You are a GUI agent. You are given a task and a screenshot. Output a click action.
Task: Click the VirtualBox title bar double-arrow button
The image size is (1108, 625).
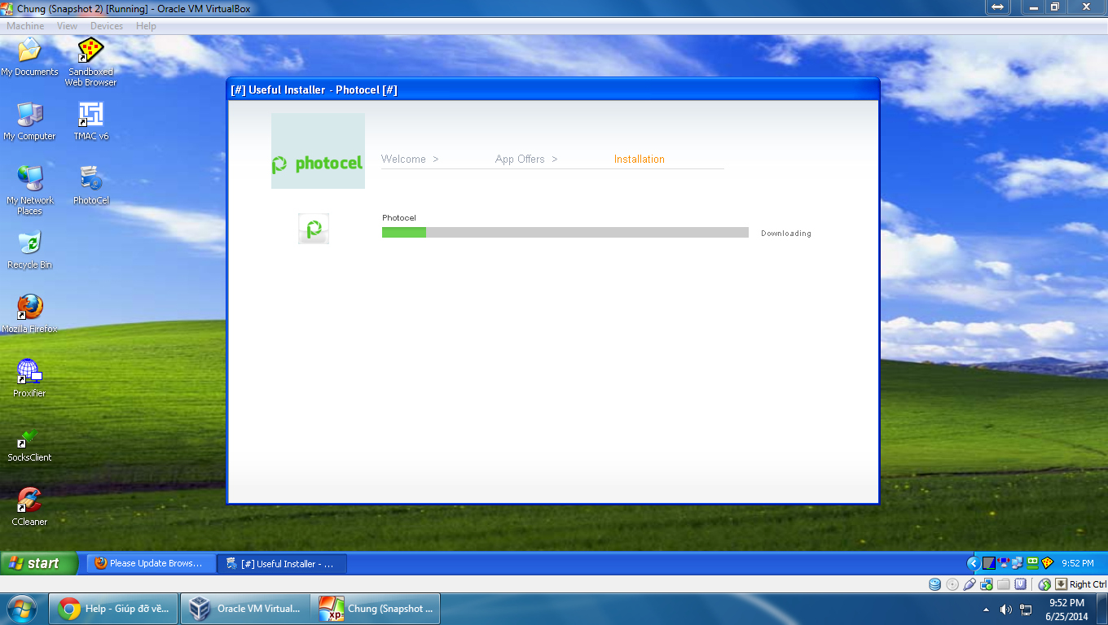(997, 7)
